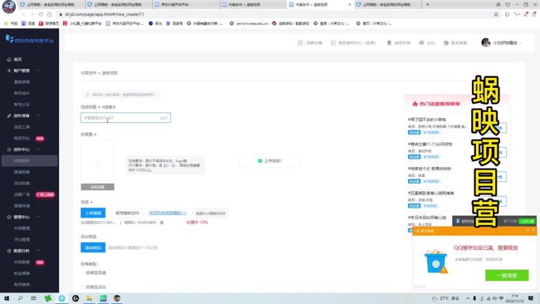Image resolution: width=540 pixels, height=304 pixels.
Task: Bookmark page with the star icon
Action: point(496,15)
